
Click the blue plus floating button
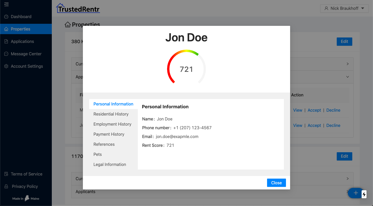tap(356, 193)
